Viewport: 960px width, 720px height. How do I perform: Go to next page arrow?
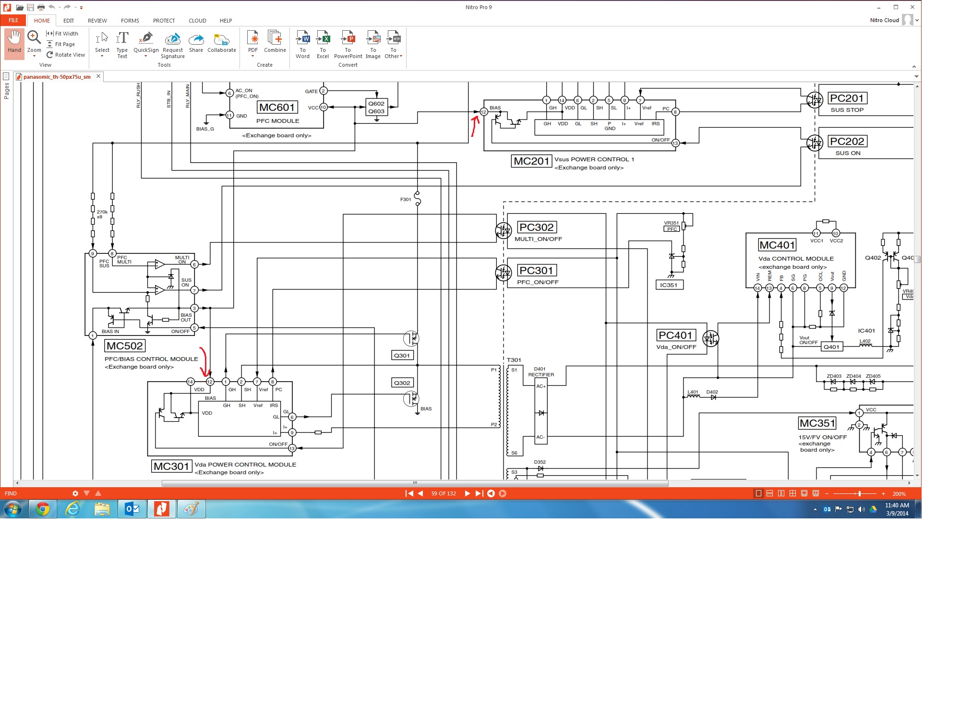(x=467, y=493)
